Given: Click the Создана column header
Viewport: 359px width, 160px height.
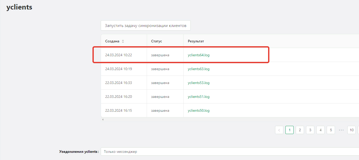Looking at the screenshot, I should pos(124,41).
